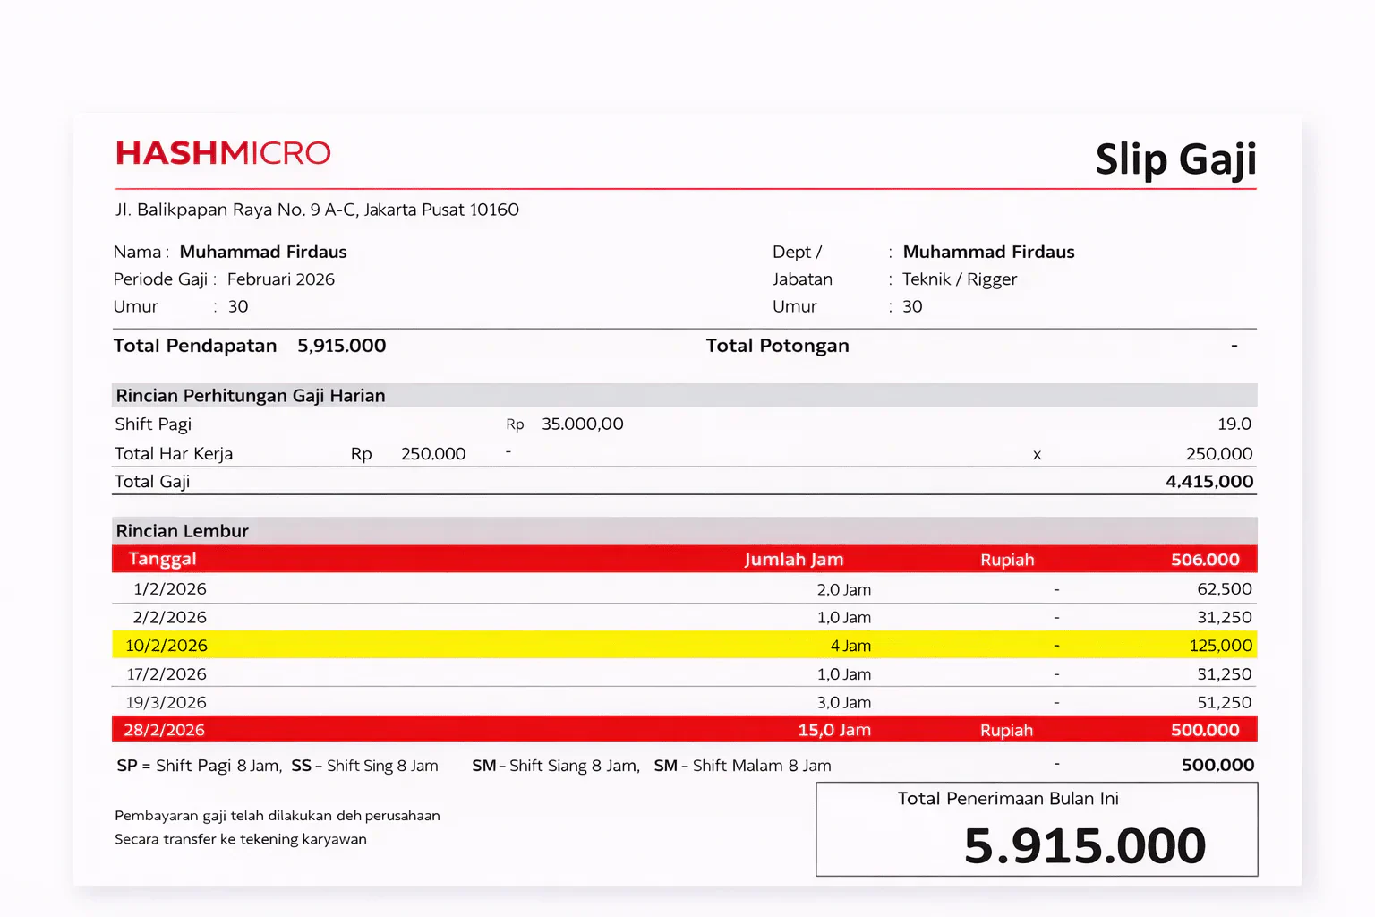Select '15,0 Jam' total hours
The image size is (1375, 917).
[x=834, y=730]
